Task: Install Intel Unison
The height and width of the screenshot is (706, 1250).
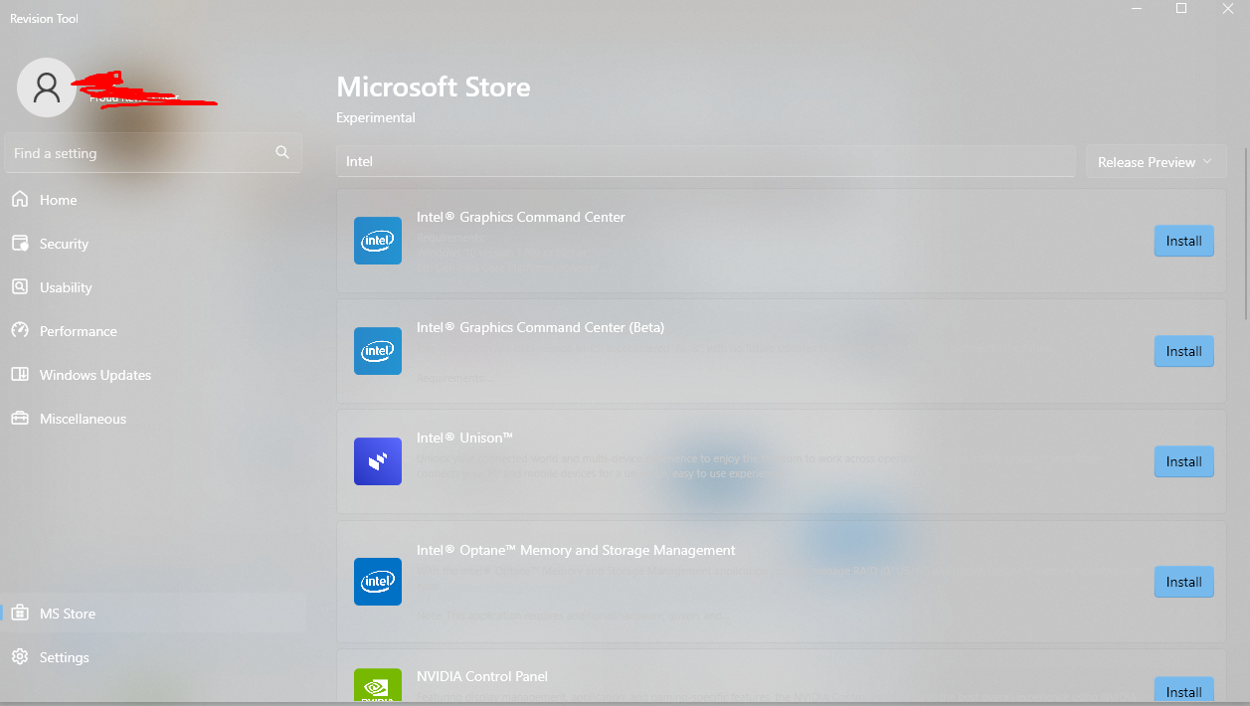Action: point(1183,461)
